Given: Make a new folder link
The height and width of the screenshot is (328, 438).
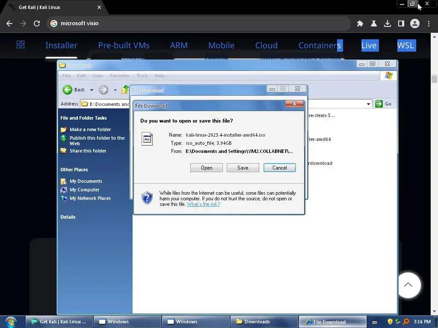Looking at the screenshot, I should pos(90,129).
